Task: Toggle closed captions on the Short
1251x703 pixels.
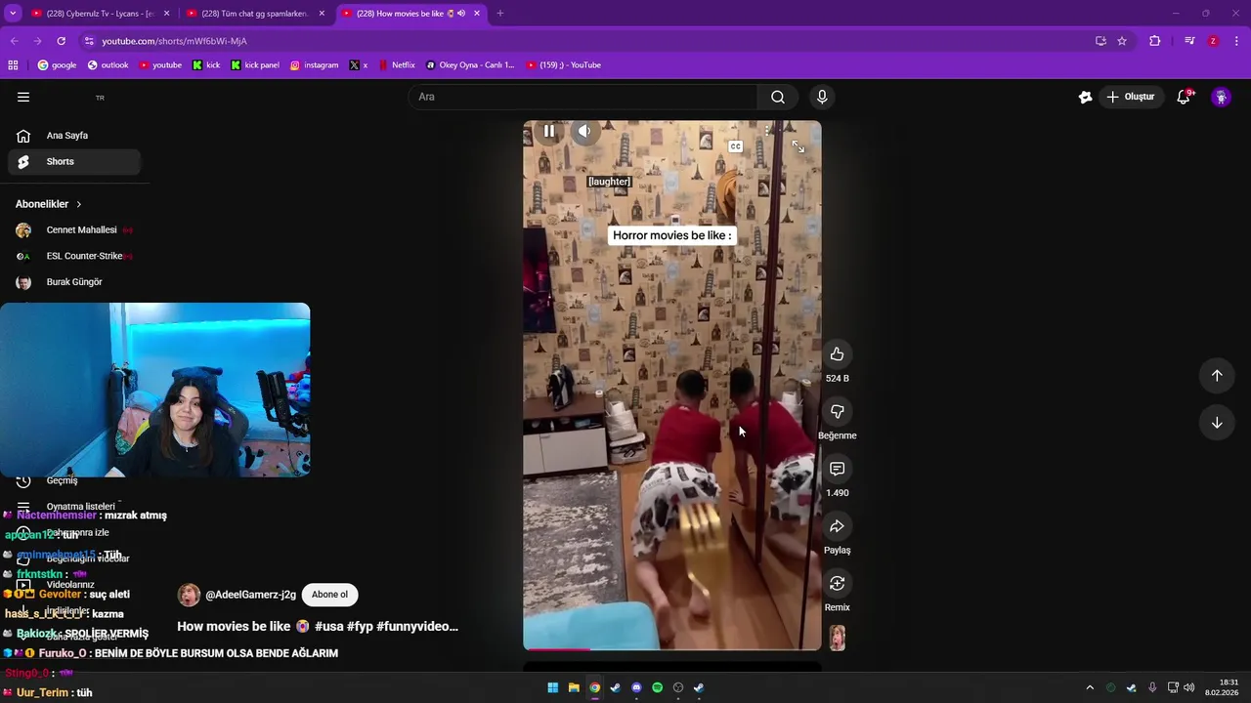Action: (735, 146)
